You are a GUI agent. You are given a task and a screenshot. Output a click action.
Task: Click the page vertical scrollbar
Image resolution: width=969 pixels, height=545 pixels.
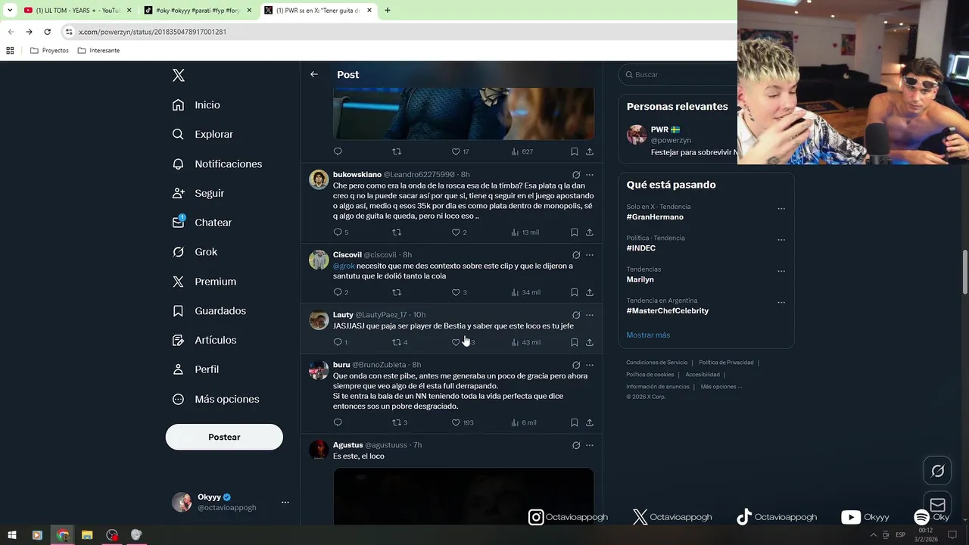(964, 272)
